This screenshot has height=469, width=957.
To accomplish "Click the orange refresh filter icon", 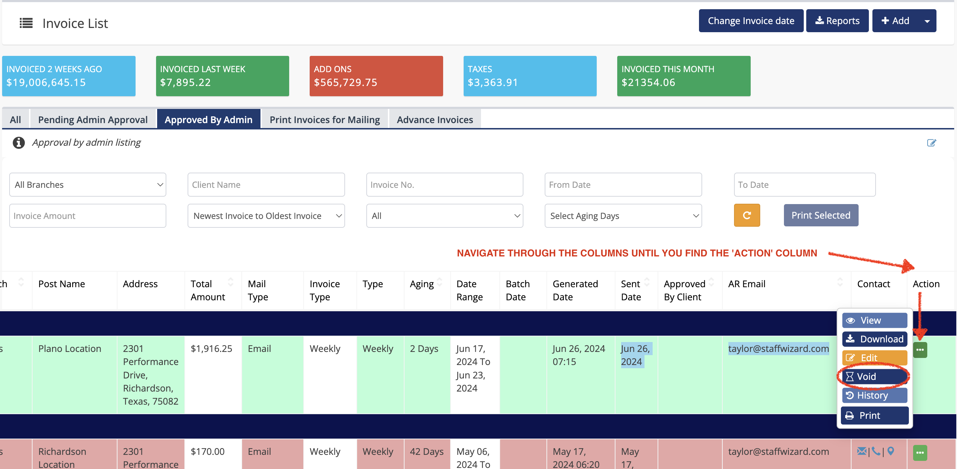I will [746, 215].
